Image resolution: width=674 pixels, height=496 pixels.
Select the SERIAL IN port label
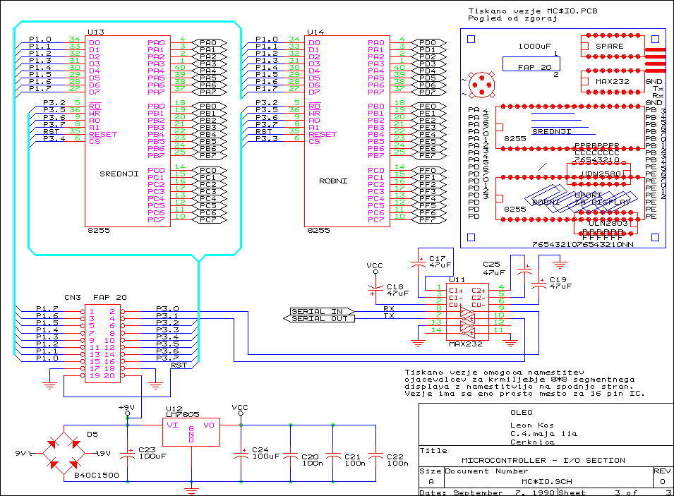click(317, 311)
